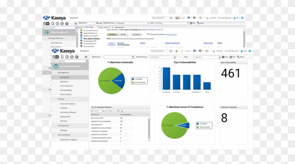
Task: Click search icon in front Search Navigation box
Action: tap(87, 61)
